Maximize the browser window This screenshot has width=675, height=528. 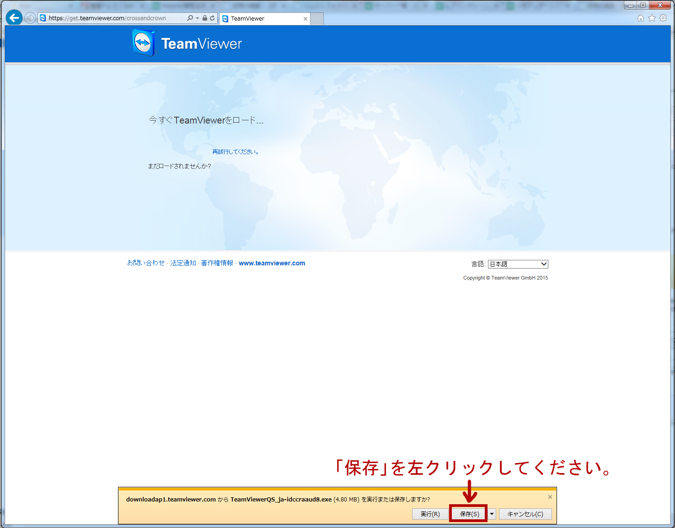coord(643,5)
